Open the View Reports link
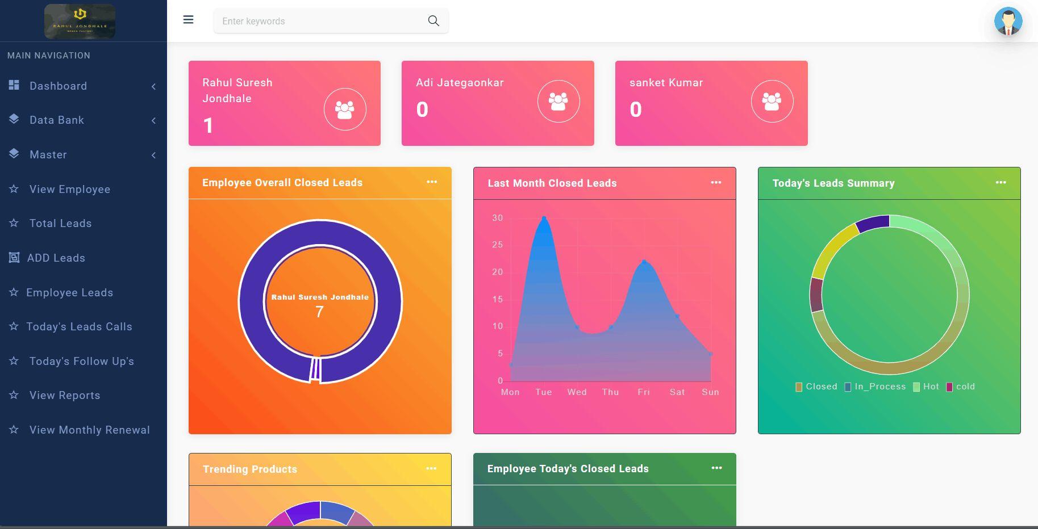The width and height of the screenshot is (1038, 529). pyautogui.click(x=65, y=396)
